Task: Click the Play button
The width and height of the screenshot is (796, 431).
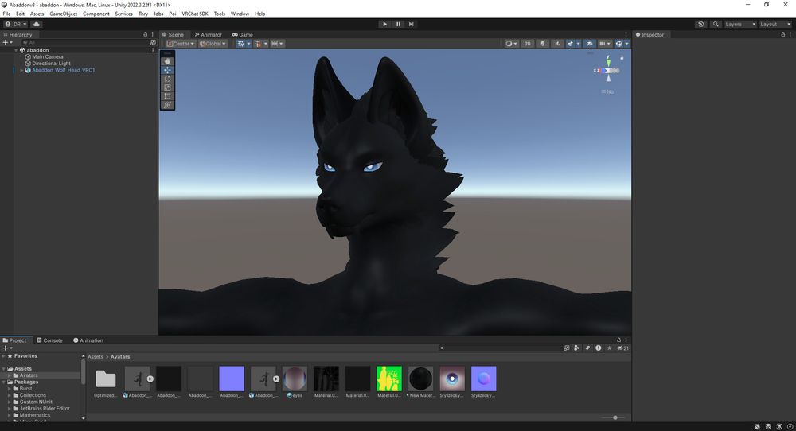Action: point(384,24)
